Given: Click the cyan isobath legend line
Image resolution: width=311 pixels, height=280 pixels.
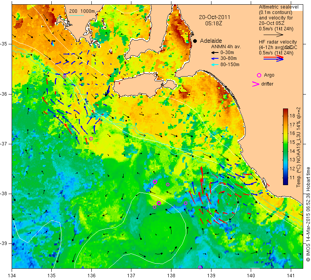Looking at the screenshot, I should tap(76, 15).
